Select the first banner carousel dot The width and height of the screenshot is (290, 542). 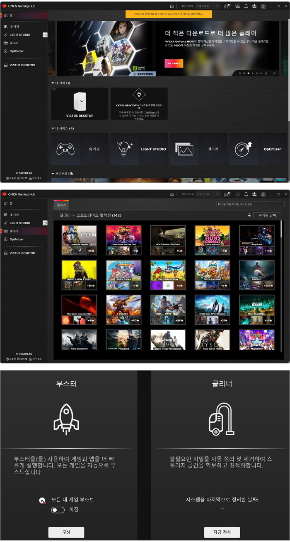(239, 73)
